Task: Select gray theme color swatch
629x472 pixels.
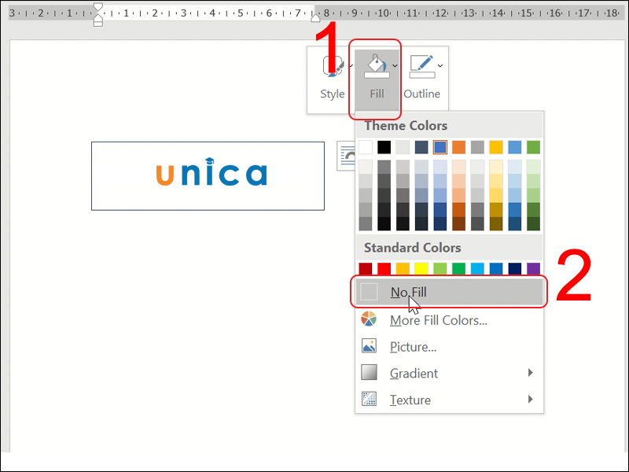Action: click(x=477, y=147)
